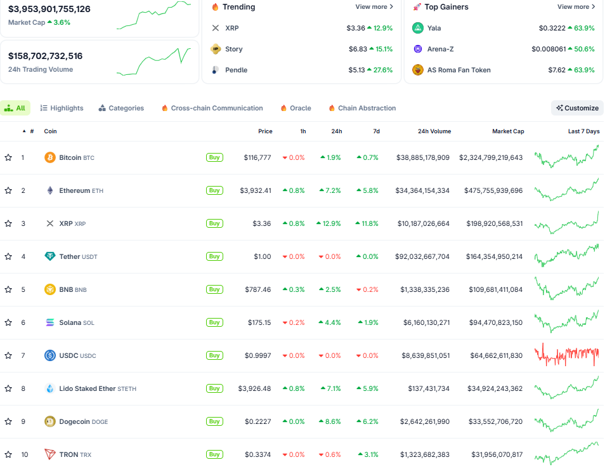The image size is (605, 469).
Task: Open the BNB last 7 days sparkline
Action: tap(566, 289)
